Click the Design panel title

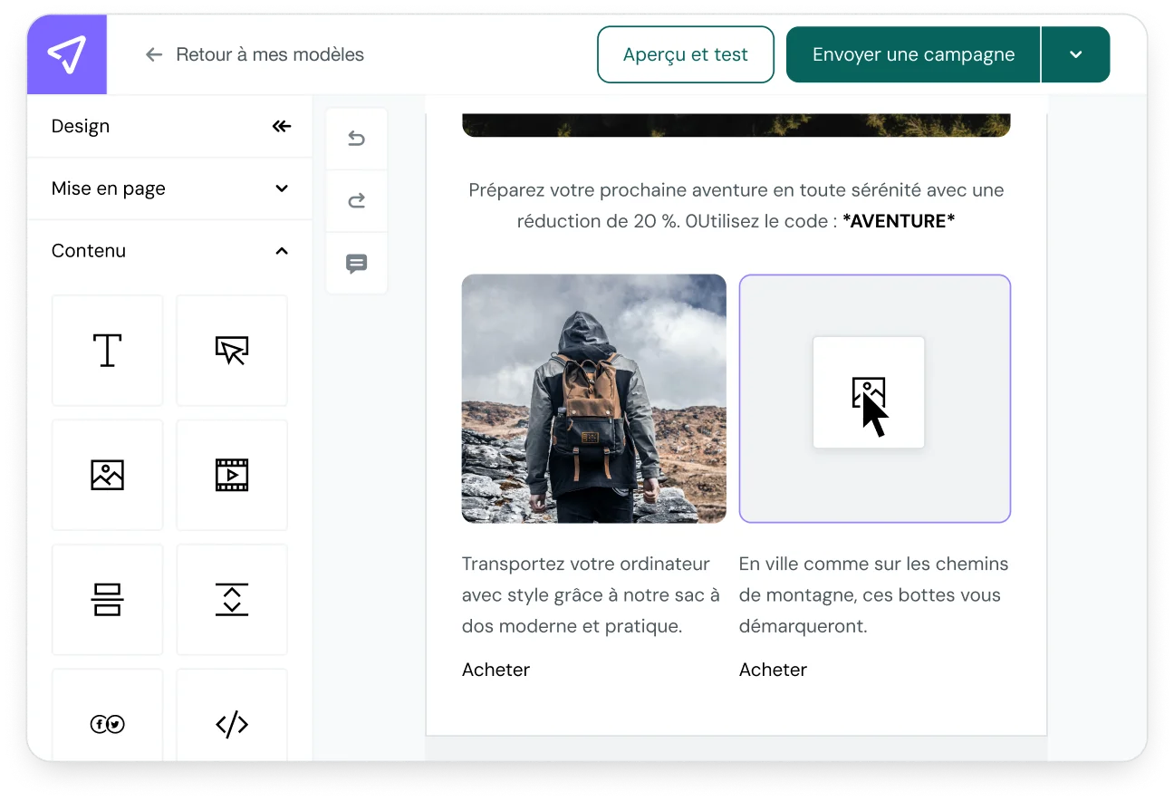click(x=81, y=126)
